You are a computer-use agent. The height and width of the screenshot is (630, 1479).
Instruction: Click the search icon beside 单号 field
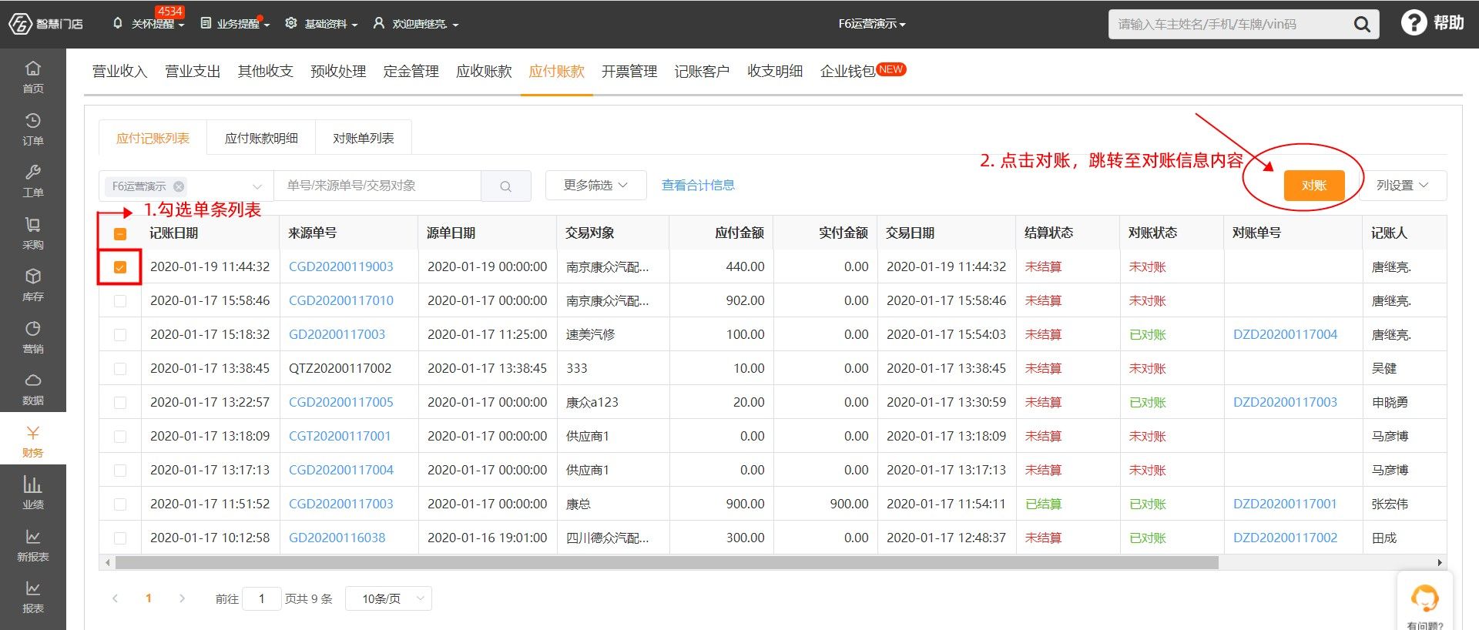[x=506, y=186]
